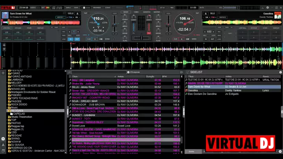Click left deck CUE button
This screenshot has height=159, width=283.
click(x=89, y=39)
